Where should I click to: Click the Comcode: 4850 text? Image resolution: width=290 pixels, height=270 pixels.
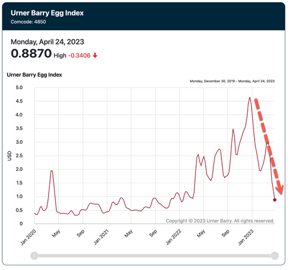pos(28,22)
